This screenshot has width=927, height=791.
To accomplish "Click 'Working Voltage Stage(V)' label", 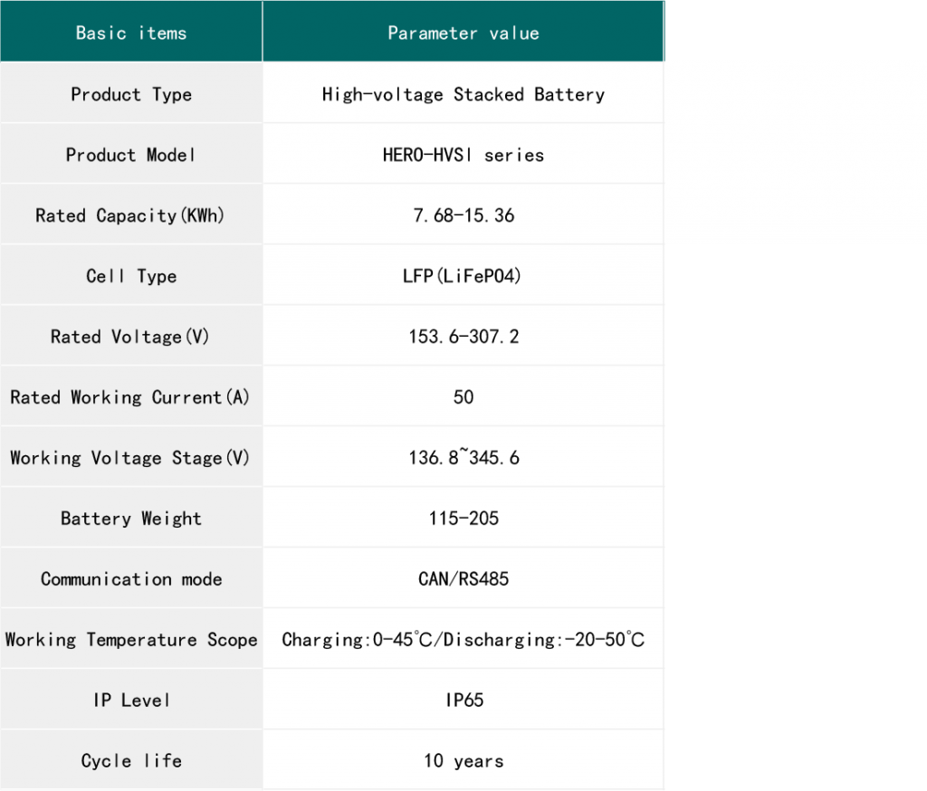I will [x=130, y=458].
